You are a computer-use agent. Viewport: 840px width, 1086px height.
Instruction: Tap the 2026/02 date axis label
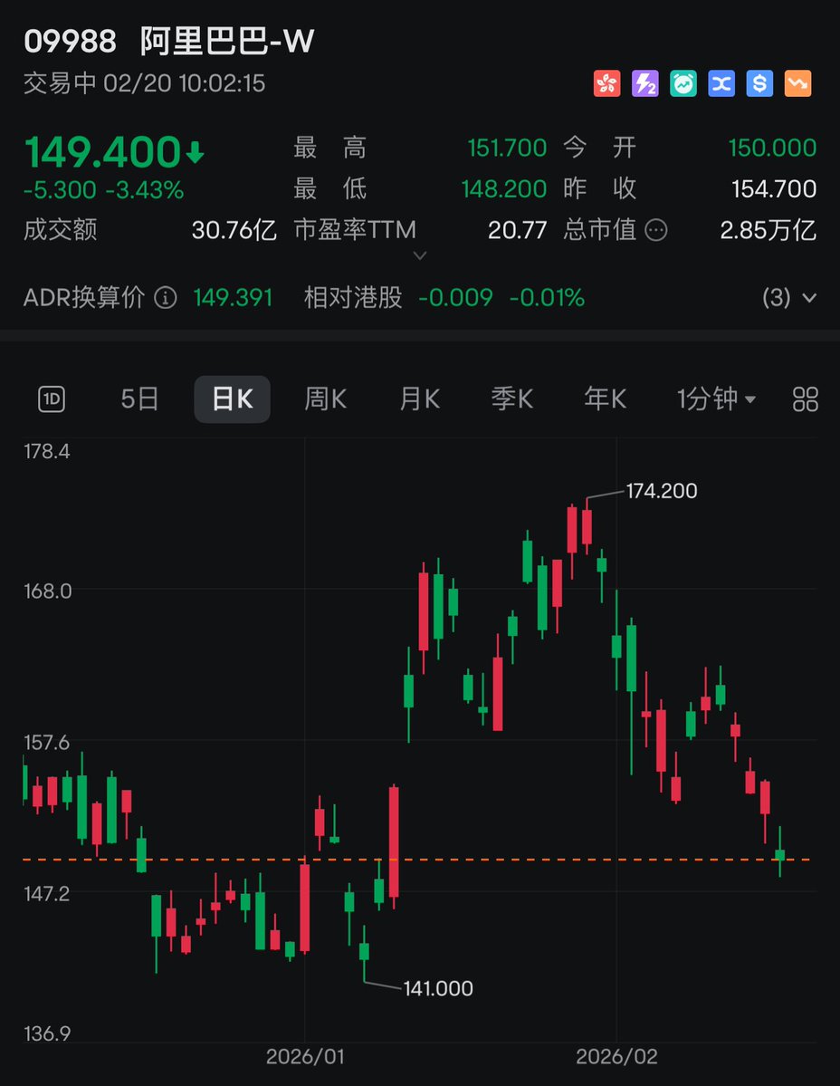pos(616,1057)
